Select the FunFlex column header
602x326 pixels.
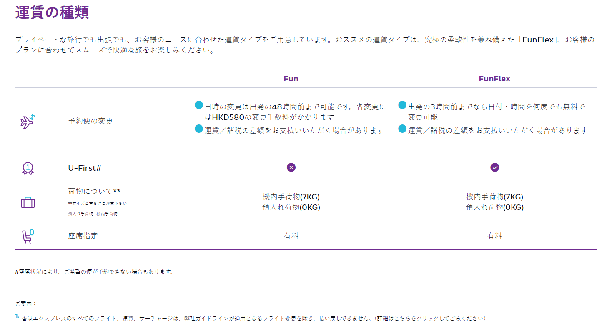(494, 79)
